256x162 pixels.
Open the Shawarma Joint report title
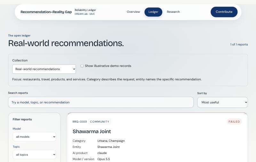pyautogui.click(x=92, y=132)
